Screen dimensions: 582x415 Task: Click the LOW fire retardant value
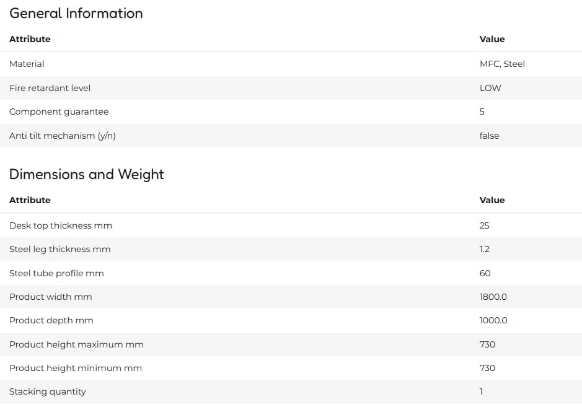(490, 88)
